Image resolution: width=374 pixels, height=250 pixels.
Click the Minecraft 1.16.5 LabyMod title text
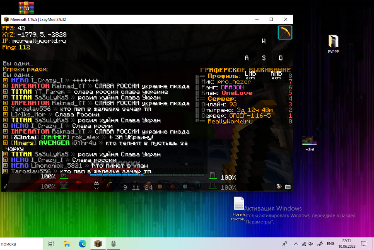38,19
